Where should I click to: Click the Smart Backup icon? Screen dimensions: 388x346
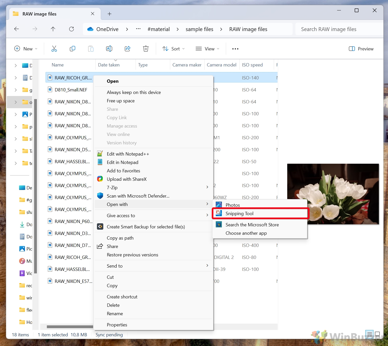pos(100,227)
